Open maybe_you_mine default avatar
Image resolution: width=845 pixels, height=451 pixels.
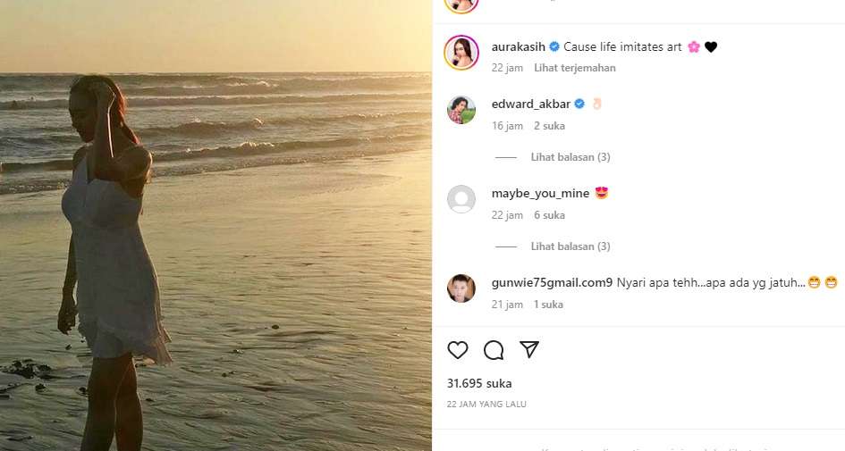(461, 199)
